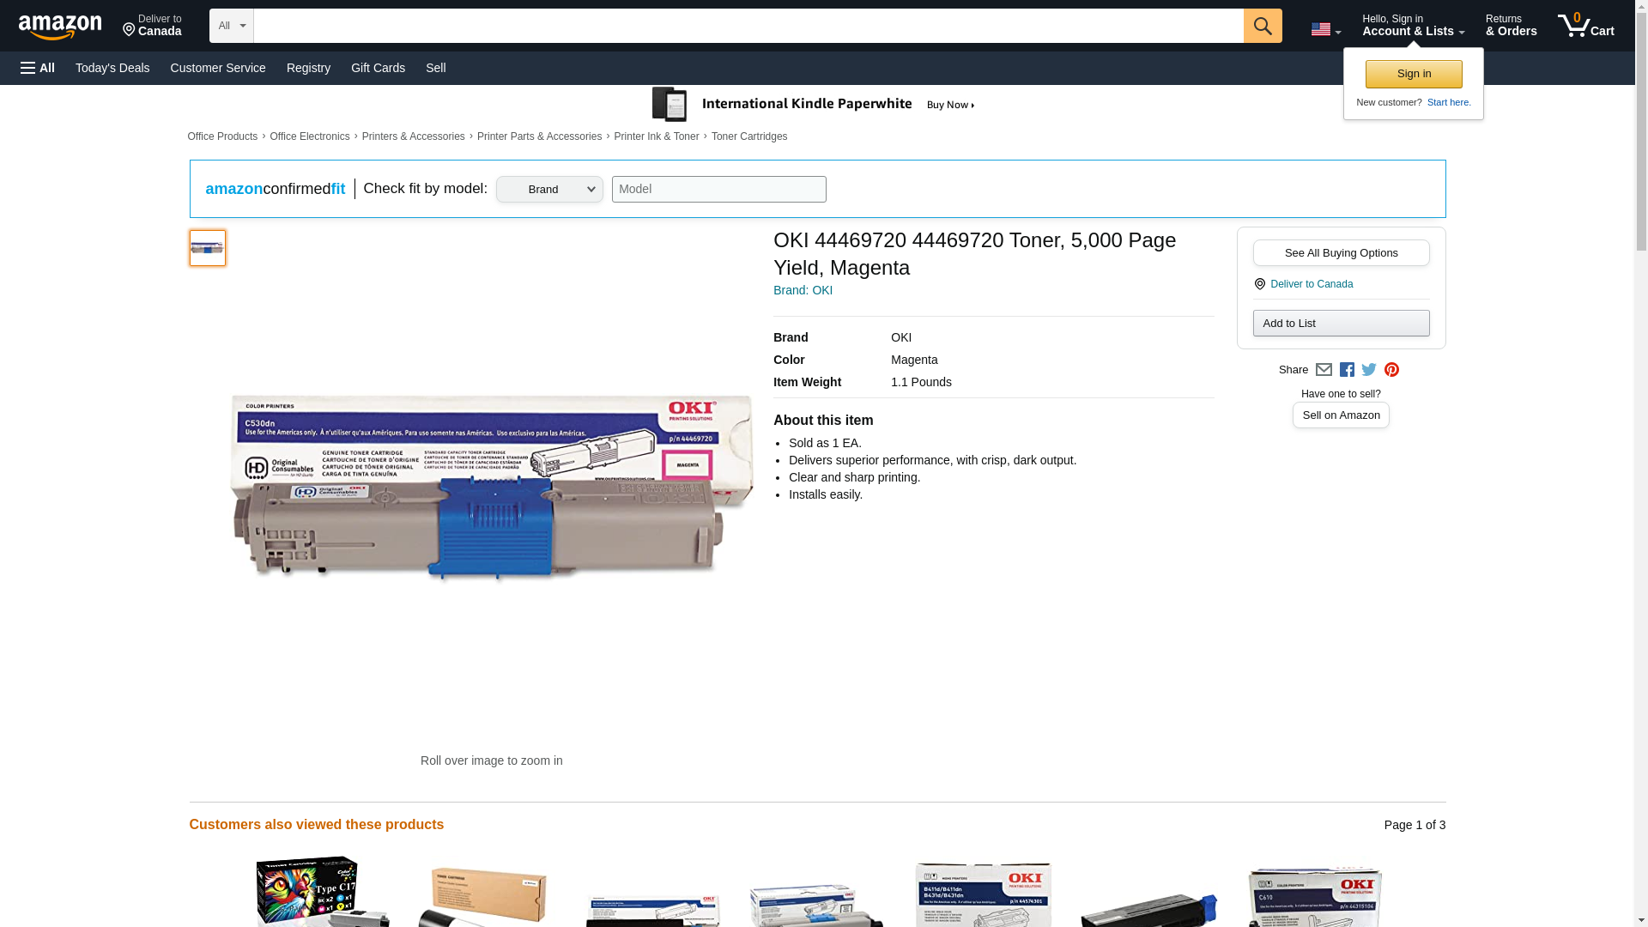Select the toner product thumbnail image
The height and width of the screenshot is (927, 1648).
[x=207, y=248]
